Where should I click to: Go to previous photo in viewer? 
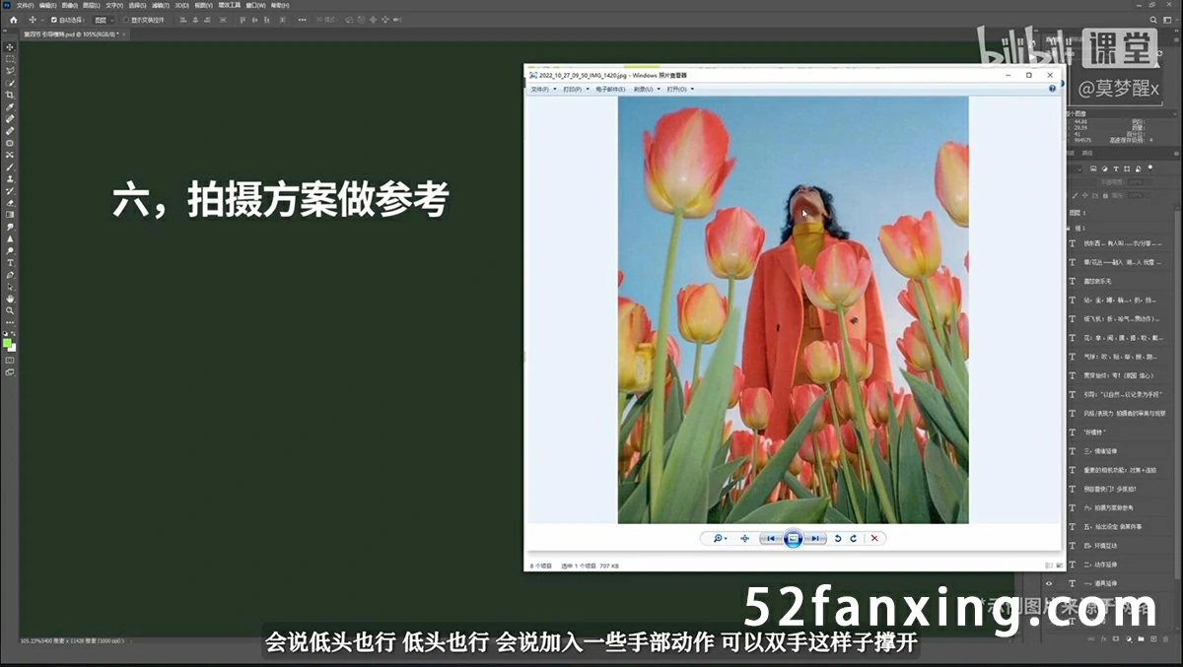click(x=771, y=539)
